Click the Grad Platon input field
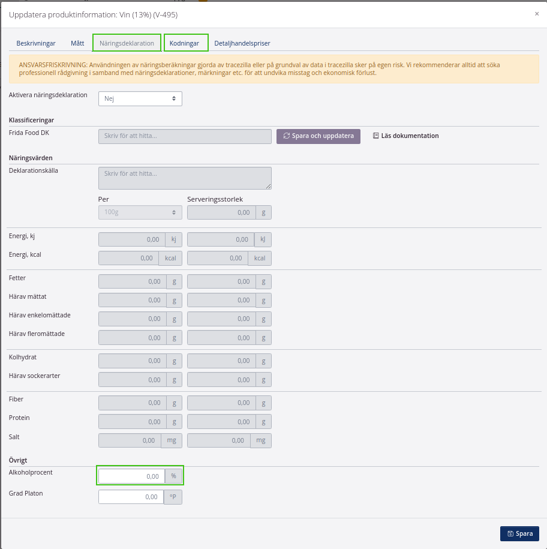Image resolution: width=547 pixels, height=549 pixels. 131,497
